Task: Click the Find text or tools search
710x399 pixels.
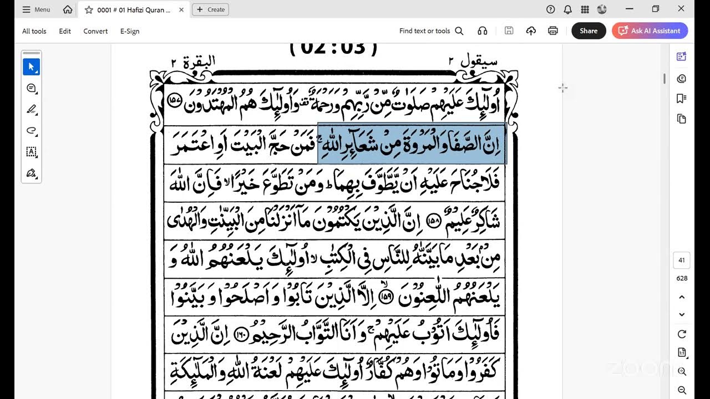Action: (x=431, y=31)
